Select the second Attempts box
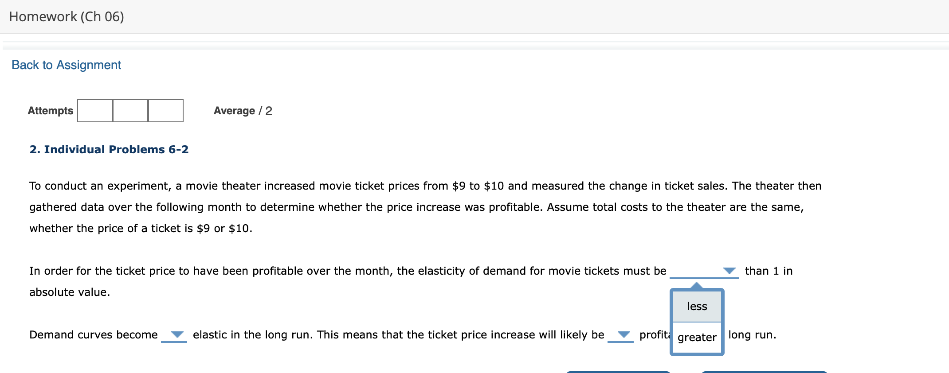 [x=130, y=111]
